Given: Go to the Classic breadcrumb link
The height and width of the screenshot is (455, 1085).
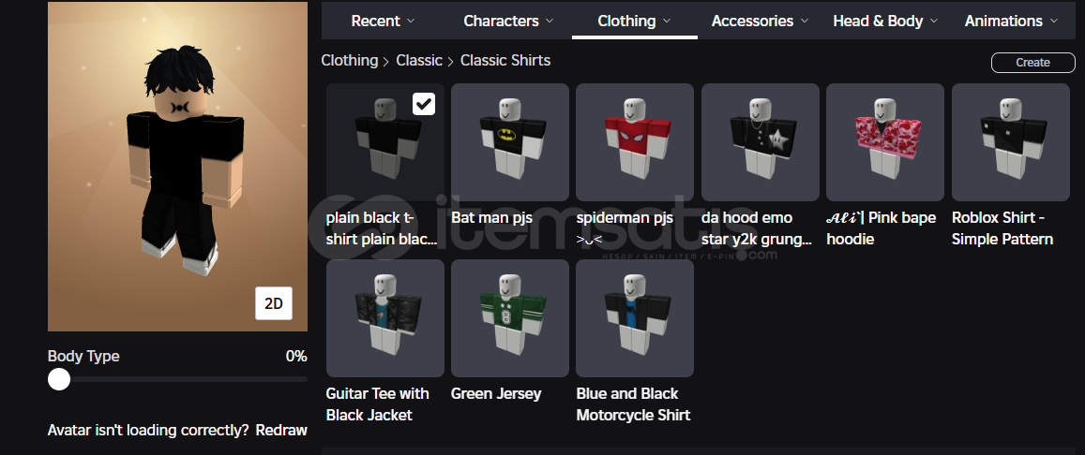Looking at the screenshot, I should (x=418, y=61).
